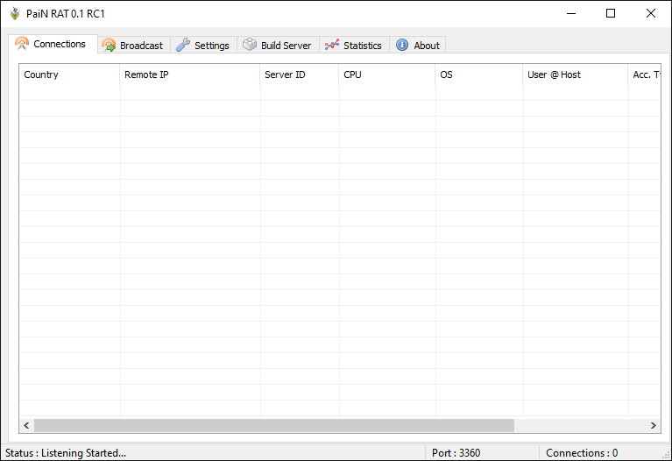The image size is (672, 461).
Task: Click the horizontal scrollbar thumb
Action: click(273, 425)
